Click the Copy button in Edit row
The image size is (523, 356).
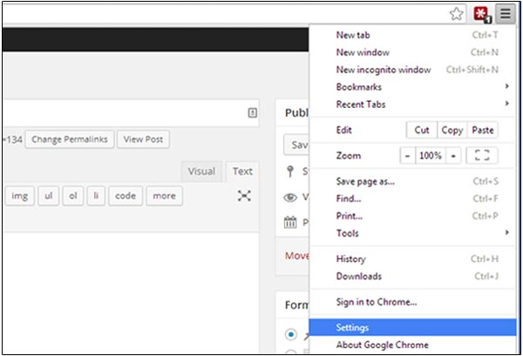(x=452, y=130)
